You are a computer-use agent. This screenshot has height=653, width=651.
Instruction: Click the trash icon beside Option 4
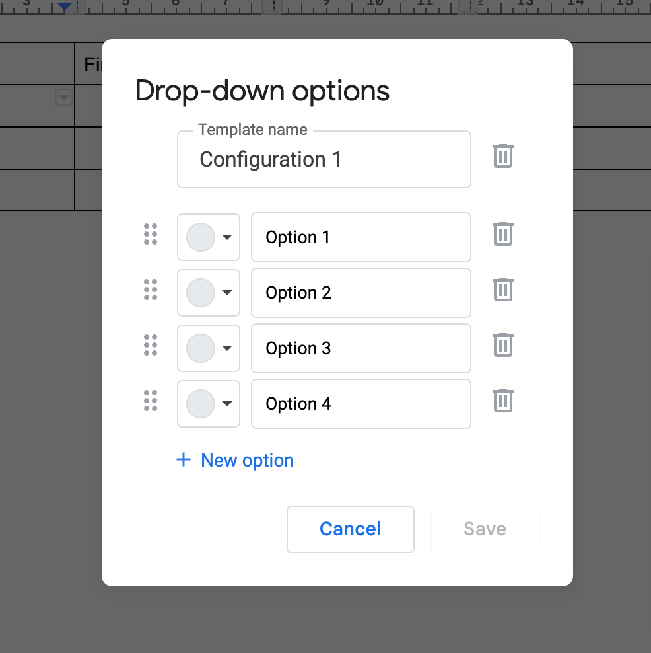point(502,400)
